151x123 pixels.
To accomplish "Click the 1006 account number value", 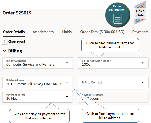I will [x=86, y=64].
